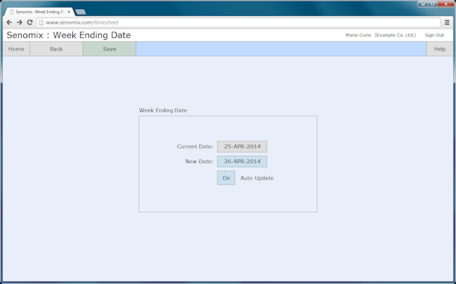This screenshot has width=456, height=284.
Task: Click the address bar with senomix.com/timesheet
Action: pos(239,22)
